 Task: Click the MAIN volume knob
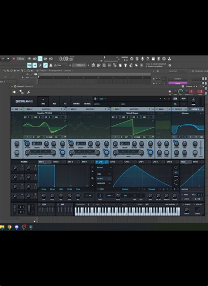[x=193, y=100]
